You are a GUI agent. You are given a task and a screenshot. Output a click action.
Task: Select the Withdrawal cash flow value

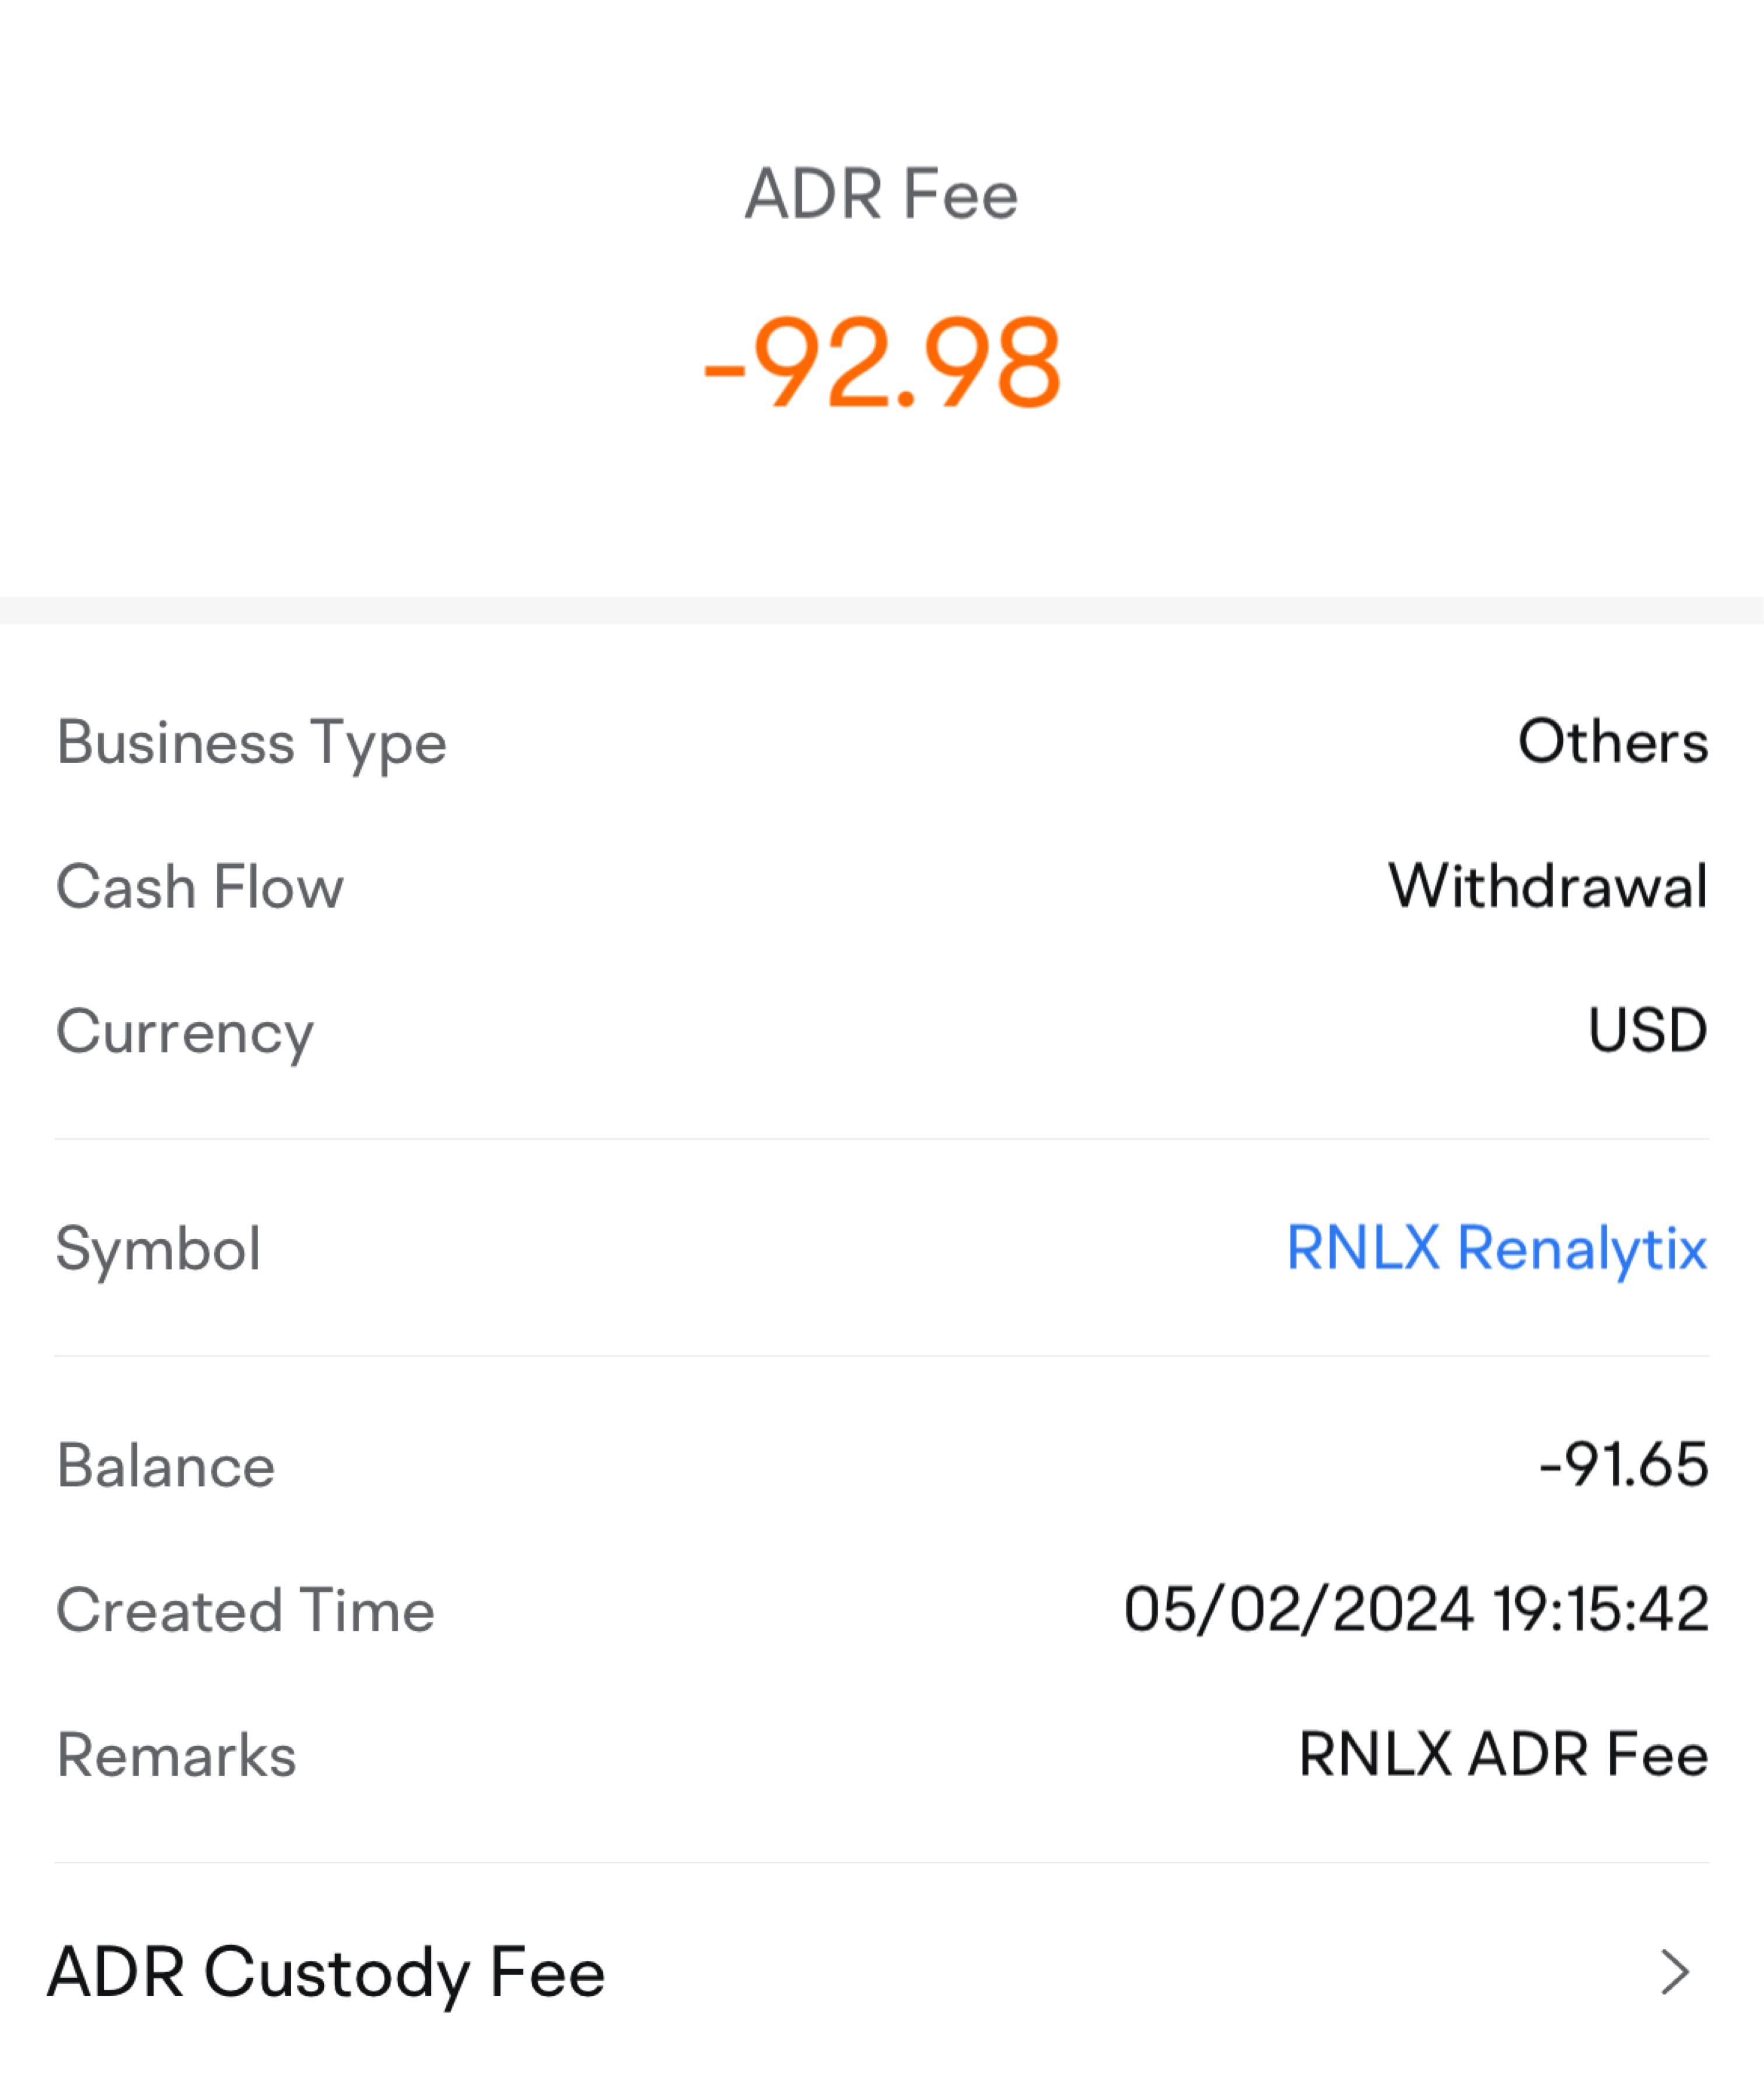pyautogui.click(x=1547, y=886)
